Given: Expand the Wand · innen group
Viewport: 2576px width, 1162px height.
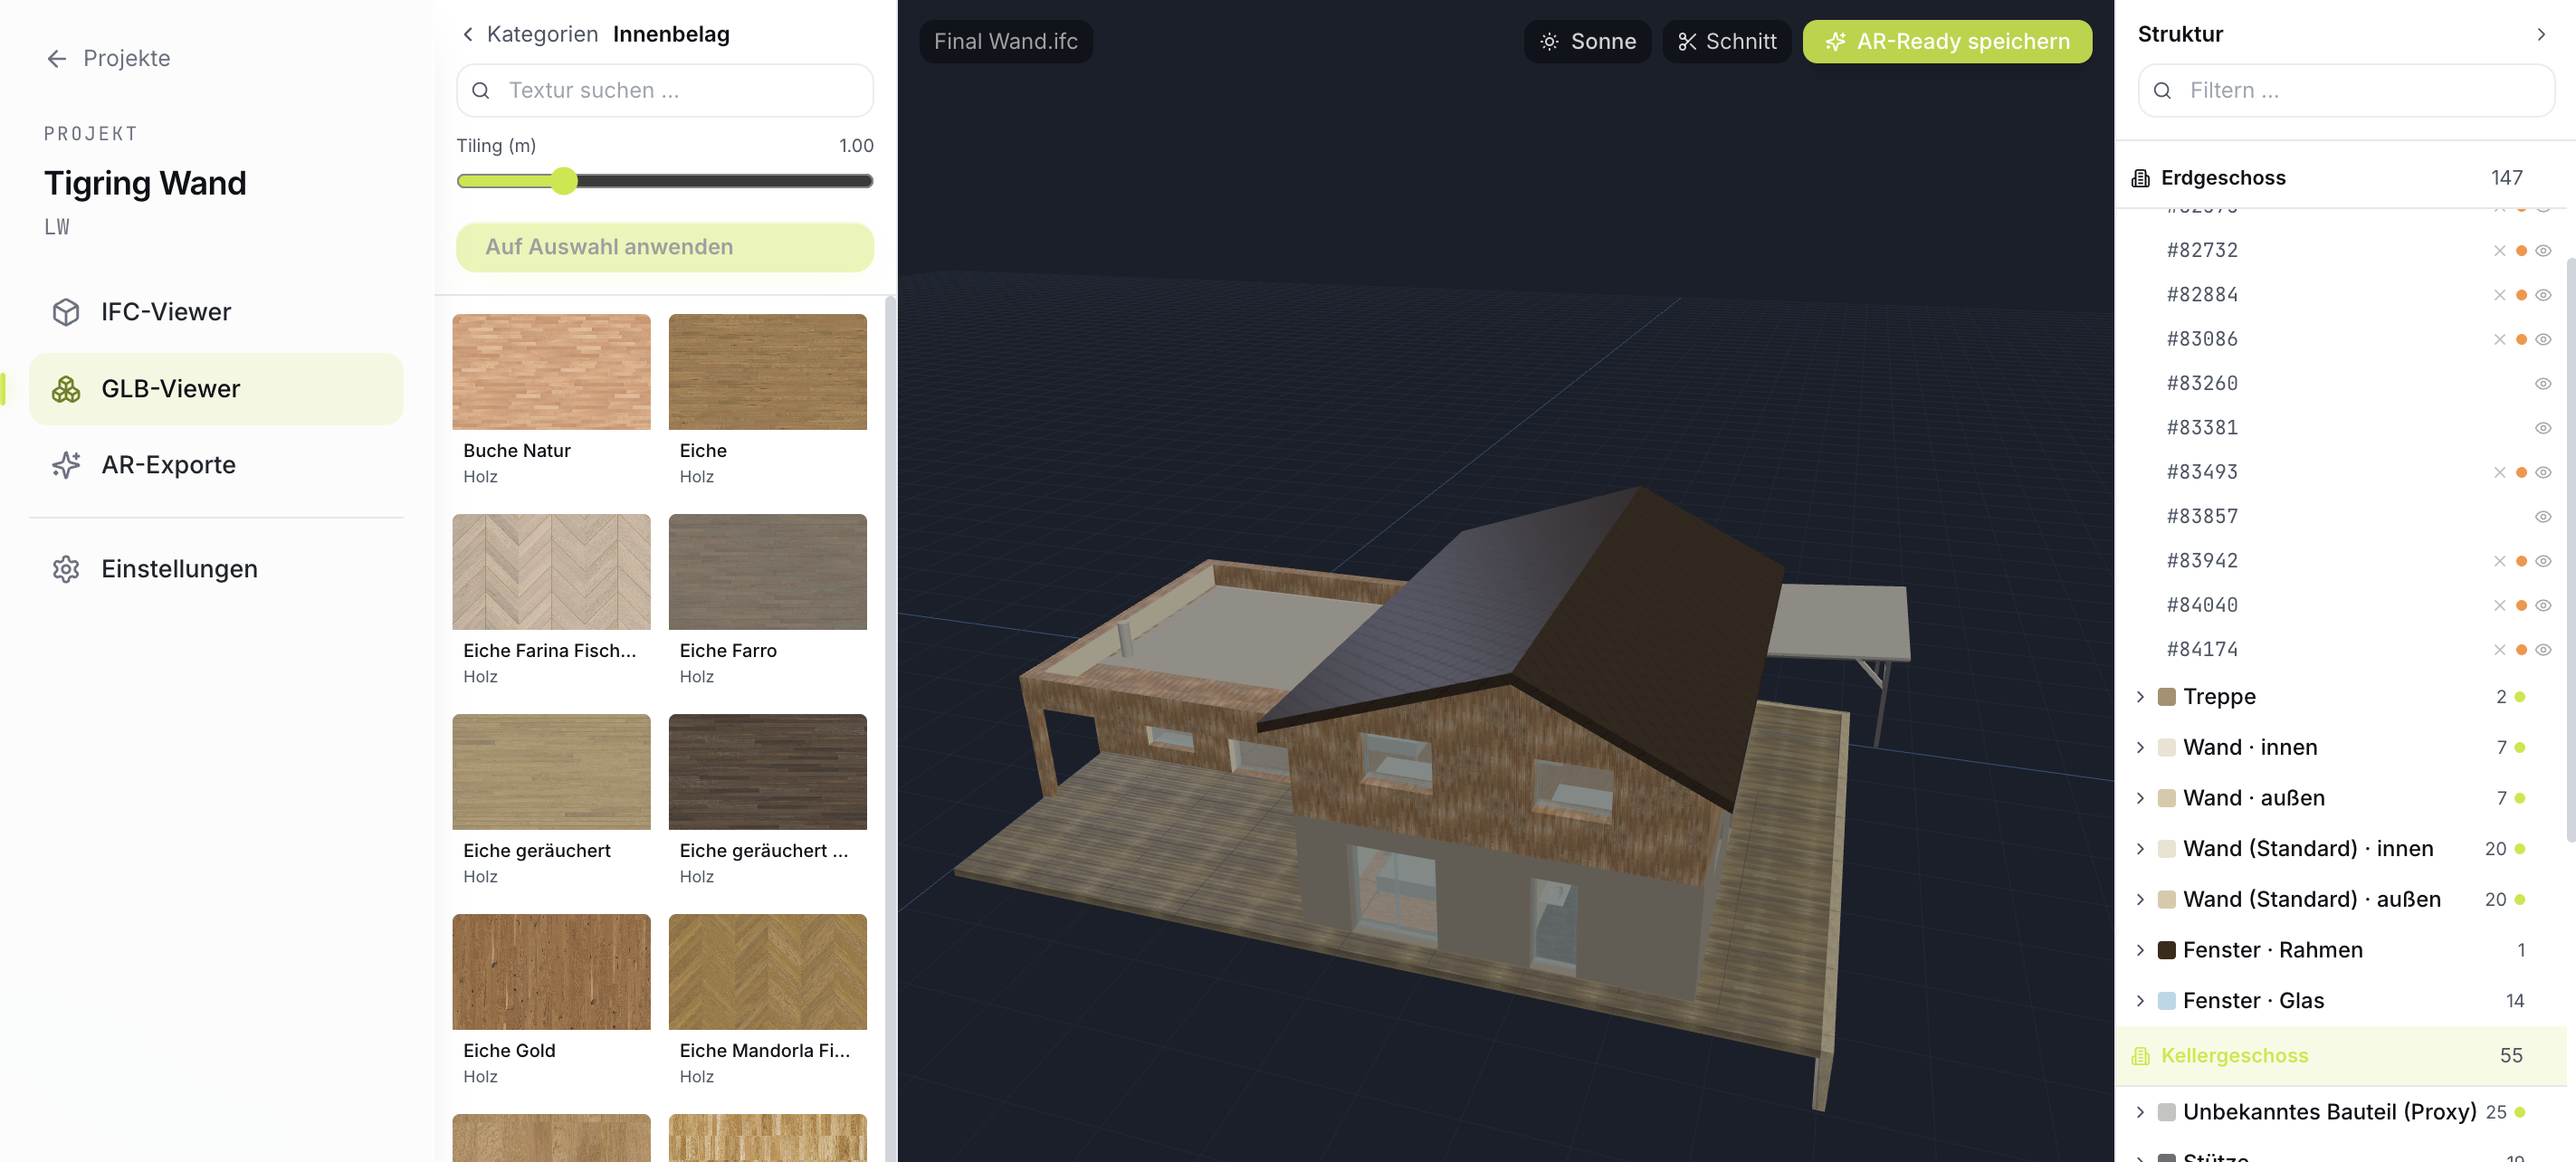Looking at the screenshot, I should click(2140, 748).
